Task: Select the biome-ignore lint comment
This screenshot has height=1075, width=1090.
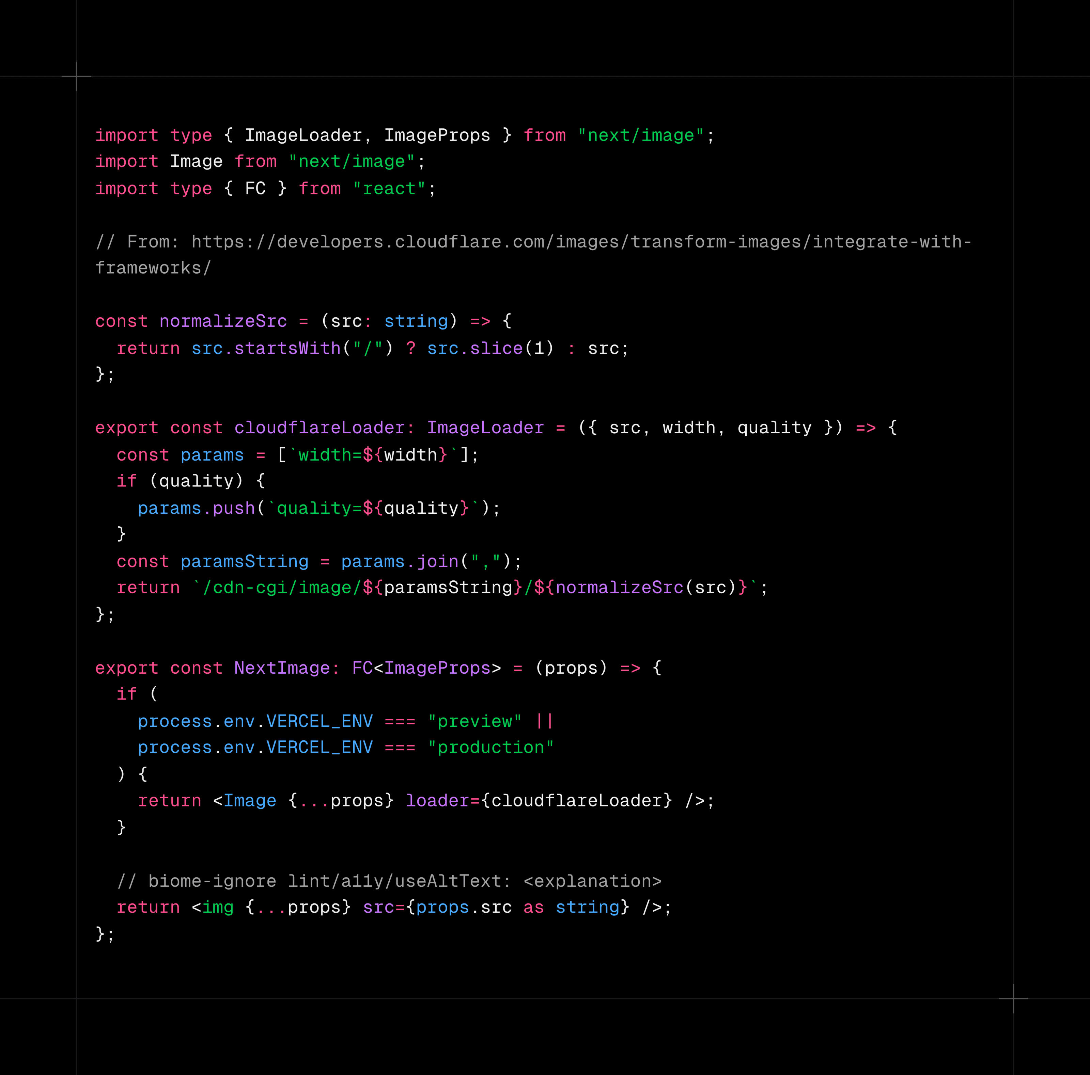Action: click(x=389, y=881)
